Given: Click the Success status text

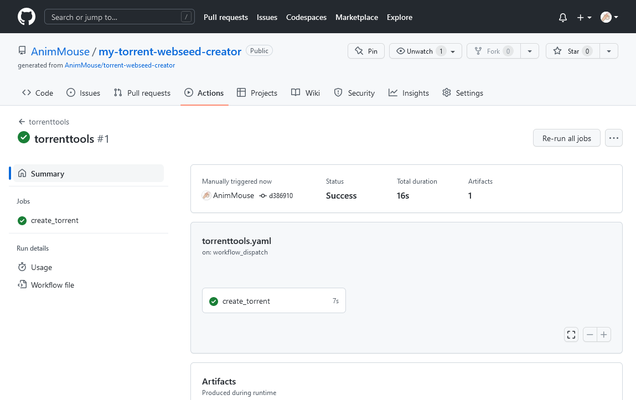Looking at the screenshot, I should (341, 196).
